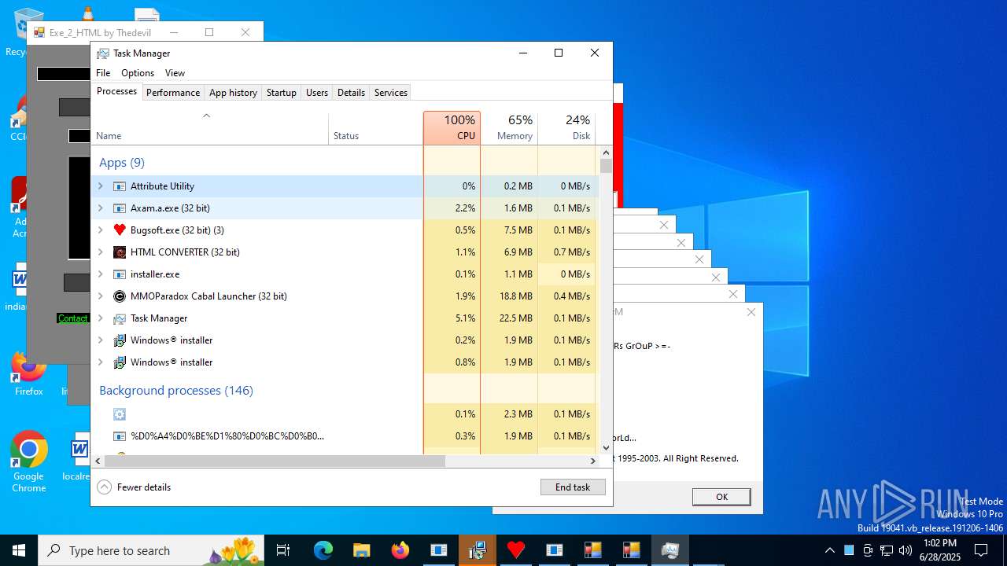This screenshot has width=1007, height=566.
Task: Click the taskbar search box
Action: tap(151, 550)
